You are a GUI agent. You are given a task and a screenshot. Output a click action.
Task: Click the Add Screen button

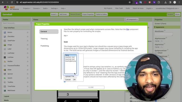pos(64,14)
